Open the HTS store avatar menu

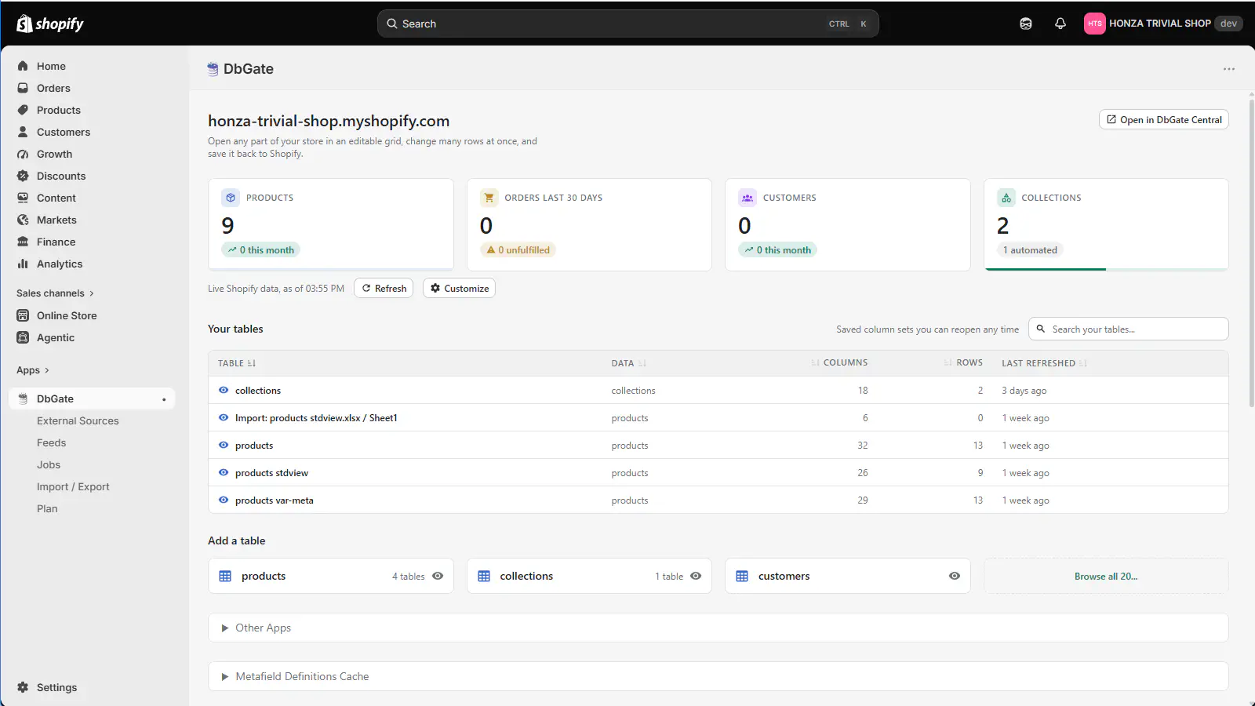pos(1095,24)
